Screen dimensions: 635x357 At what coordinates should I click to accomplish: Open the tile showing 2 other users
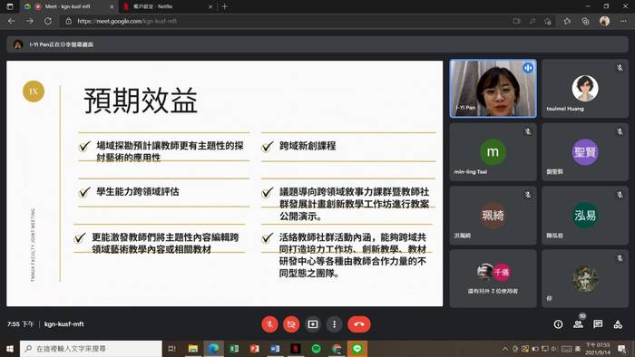pos(493,278)
